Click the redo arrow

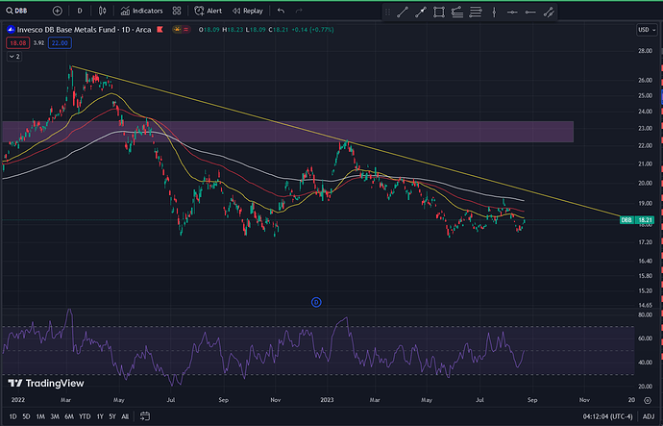pos(301,12)
